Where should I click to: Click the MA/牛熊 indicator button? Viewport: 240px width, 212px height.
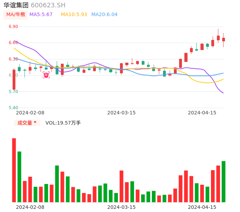click(x=16, y=15)
